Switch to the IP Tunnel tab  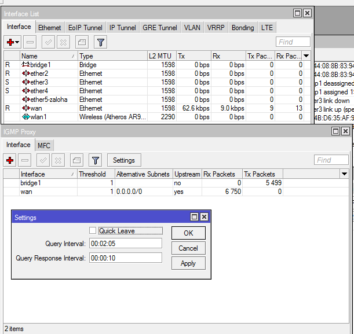pyautogui.click(x=123, y=28)
